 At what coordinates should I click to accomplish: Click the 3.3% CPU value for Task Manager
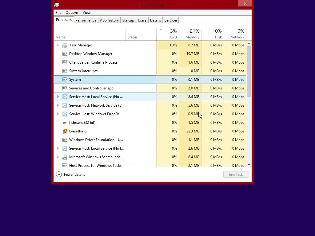coord(173,45)
